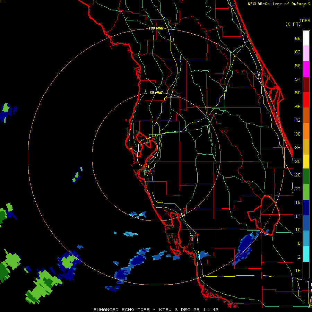312x312 pixels.
Task: Click the legend value '10'
Action: click(298, 230)
